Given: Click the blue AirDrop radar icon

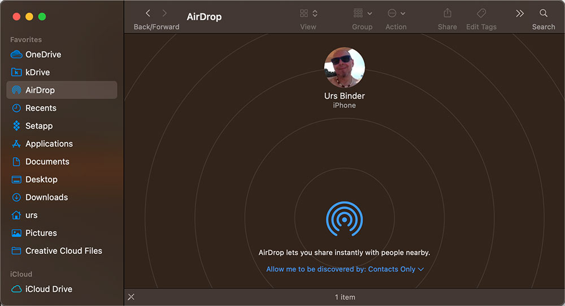Looking at the screenshot, I should pos(345,219).
